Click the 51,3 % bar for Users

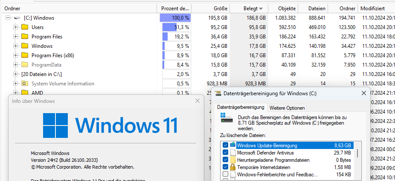pyautogui.click(x=176, y=27)
